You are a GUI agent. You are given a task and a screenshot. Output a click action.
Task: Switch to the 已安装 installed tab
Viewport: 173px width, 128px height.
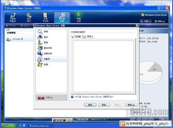77,37
